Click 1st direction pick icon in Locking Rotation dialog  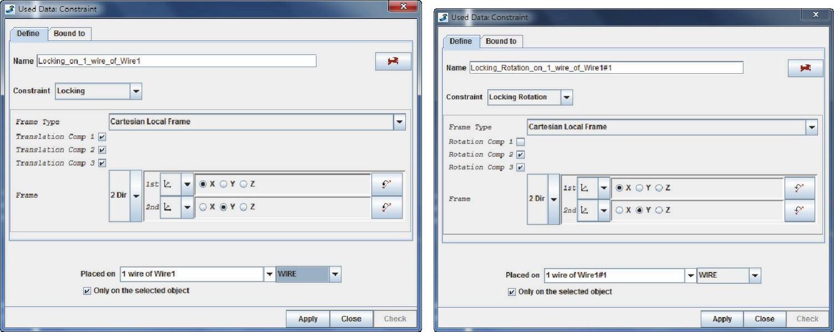(800, 188)
